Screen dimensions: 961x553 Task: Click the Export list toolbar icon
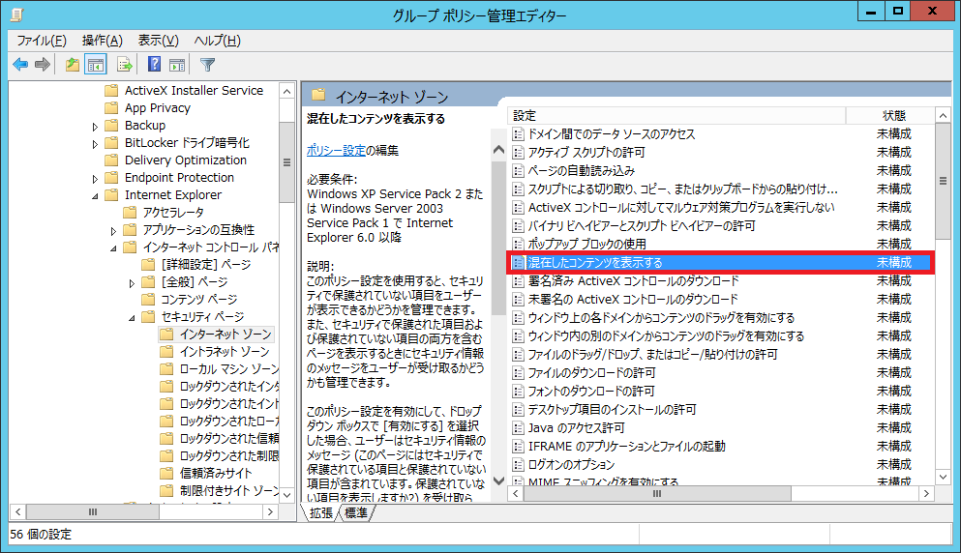click(x=125, y=65)
